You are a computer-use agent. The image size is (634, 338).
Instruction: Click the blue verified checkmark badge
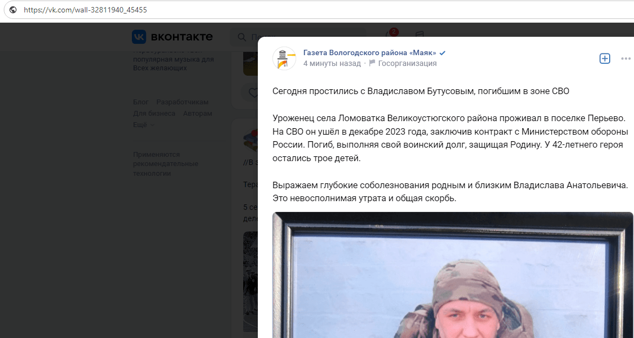pyautogui.click(x=443, y=53)
